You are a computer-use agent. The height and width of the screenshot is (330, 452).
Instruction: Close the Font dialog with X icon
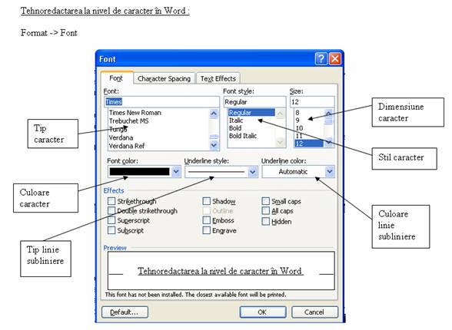tap(335, 59)
